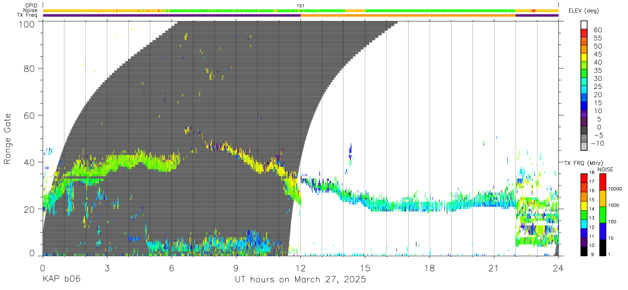The image size is (628, 290).
Task: Click the NOISE legend title
Action: (605, 169)
